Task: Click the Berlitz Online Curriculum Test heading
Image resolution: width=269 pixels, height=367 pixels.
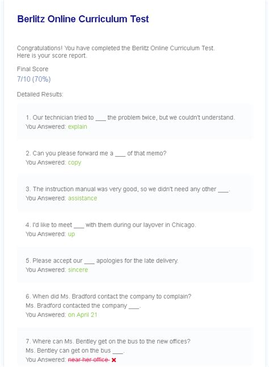Action: tap(83, 19)
